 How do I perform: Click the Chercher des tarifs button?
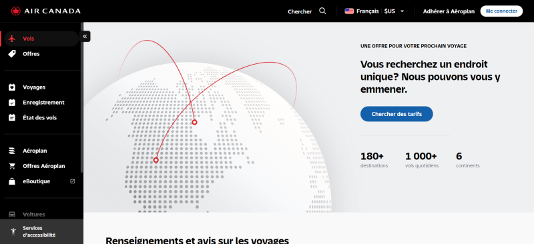[x=396, y=114]
